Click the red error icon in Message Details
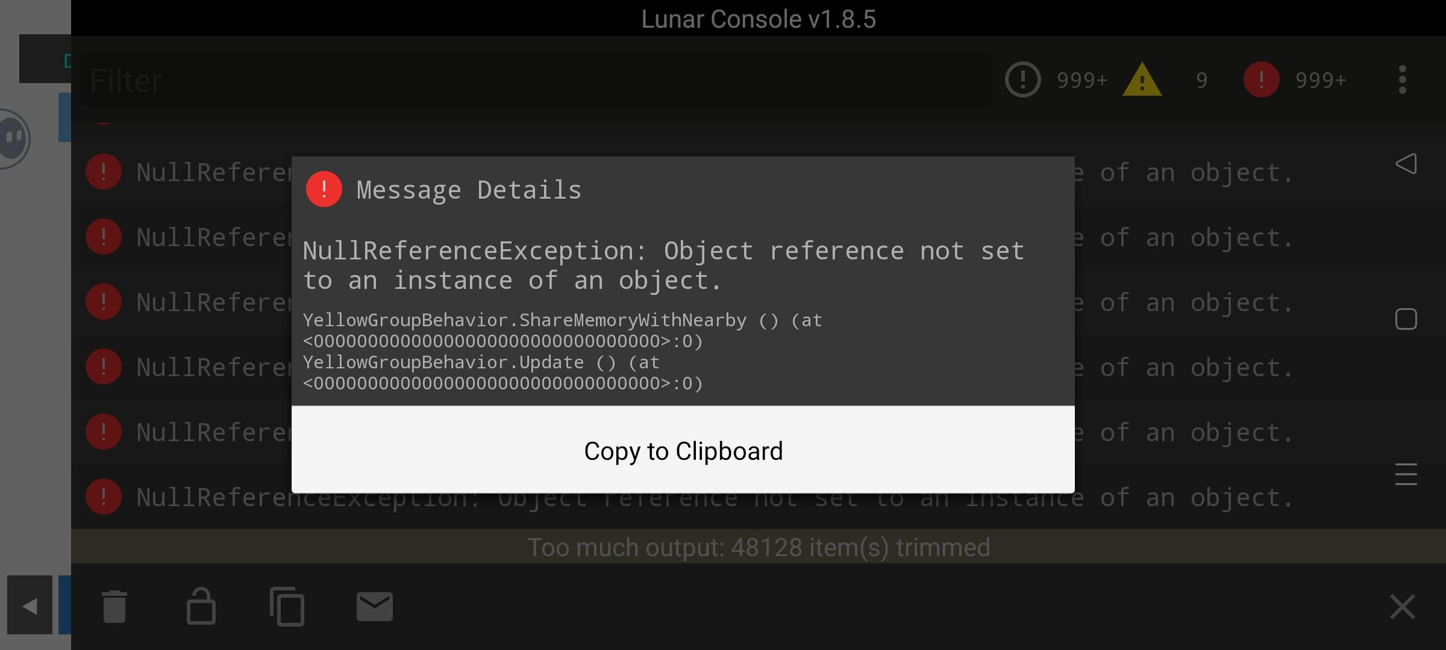 pyautogui.click(x=324, y=189)
